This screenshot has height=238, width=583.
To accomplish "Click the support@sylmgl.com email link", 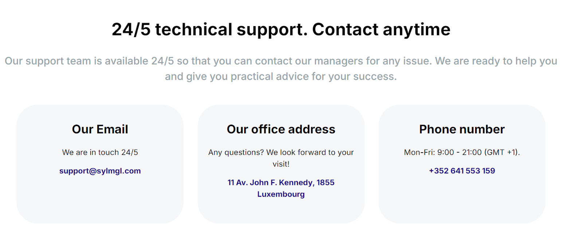I will pyautogui.click(x=100, y=171).
